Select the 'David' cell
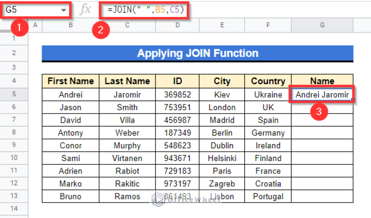 coord(71,120)
